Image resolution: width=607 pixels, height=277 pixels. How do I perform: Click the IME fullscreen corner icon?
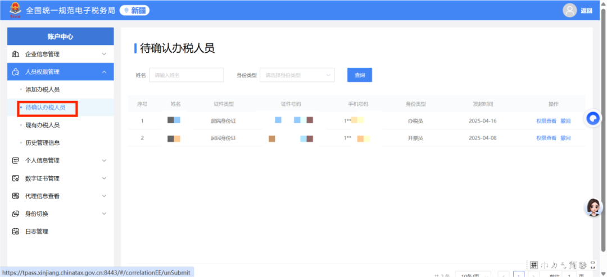[x=593, y=265]
